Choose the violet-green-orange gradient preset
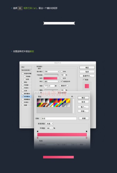Viewport: 117px width, 173px height. coord(39,105)
